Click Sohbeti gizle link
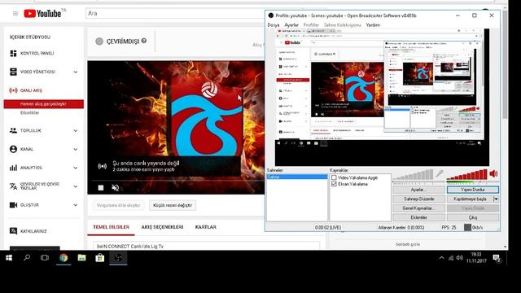The image size is (521, 293). 408,244
